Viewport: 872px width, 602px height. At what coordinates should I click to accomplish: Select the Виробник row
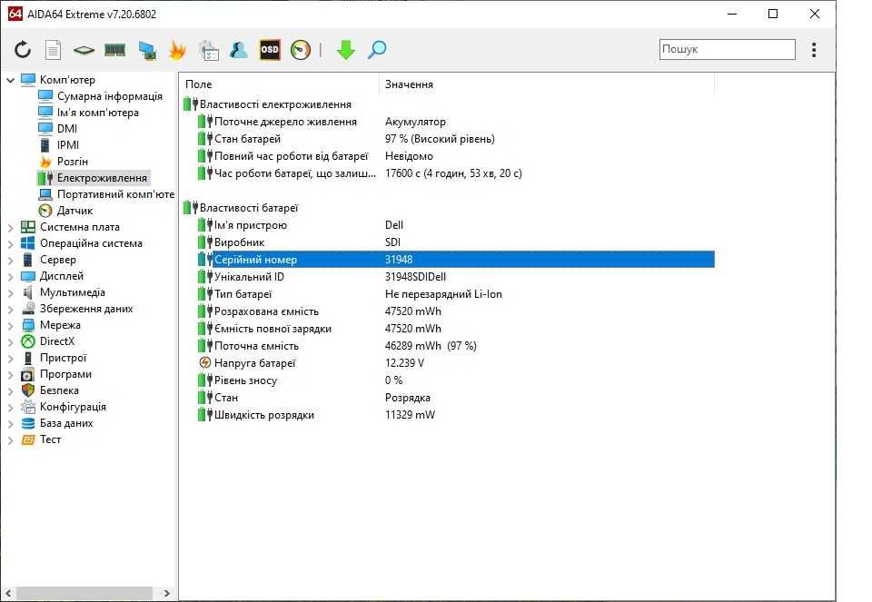tap(448, 242)
